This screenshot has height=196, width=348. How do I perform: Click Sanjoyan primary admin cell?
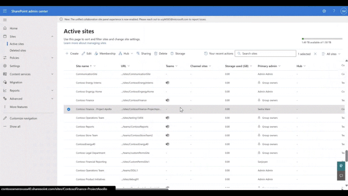click(263, 162)
